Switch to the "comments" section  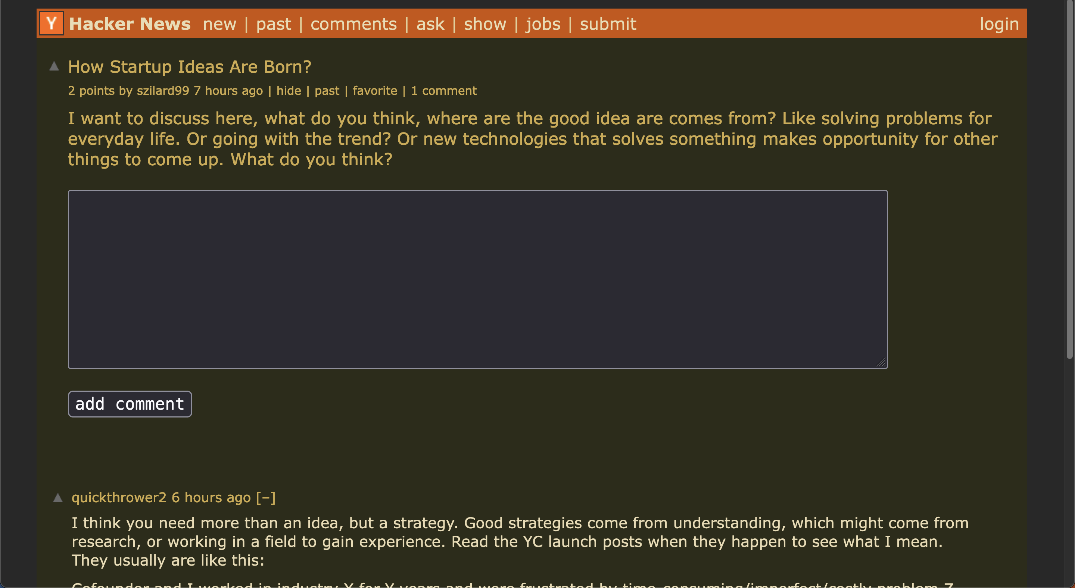353,24
